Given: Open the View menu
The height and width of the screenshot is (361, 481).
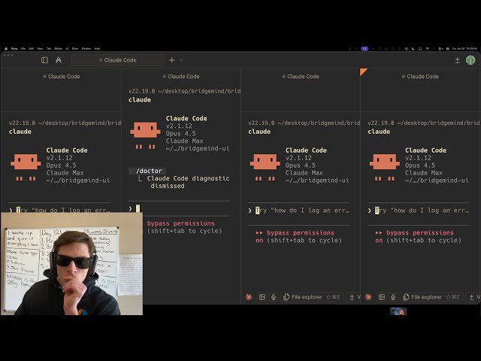Looking at the screenshot, I should coord(40,48).
